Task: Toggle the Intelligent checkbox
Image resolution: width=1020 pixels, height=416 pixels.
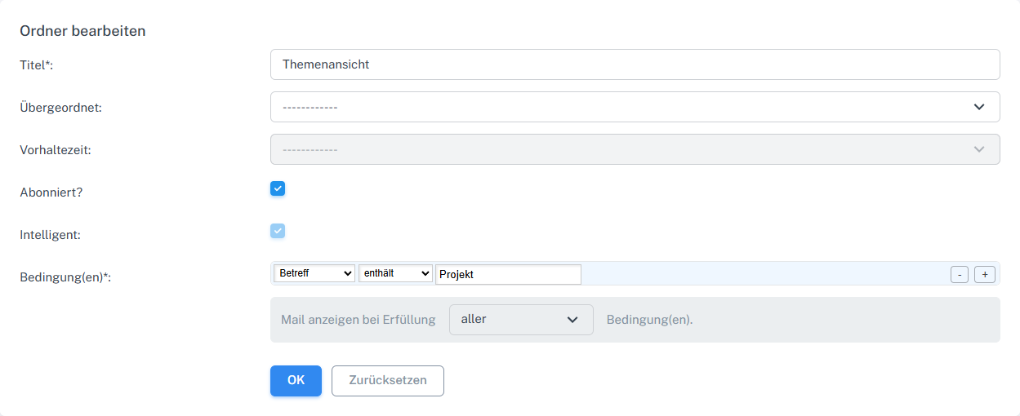Action: coord(278,232)
